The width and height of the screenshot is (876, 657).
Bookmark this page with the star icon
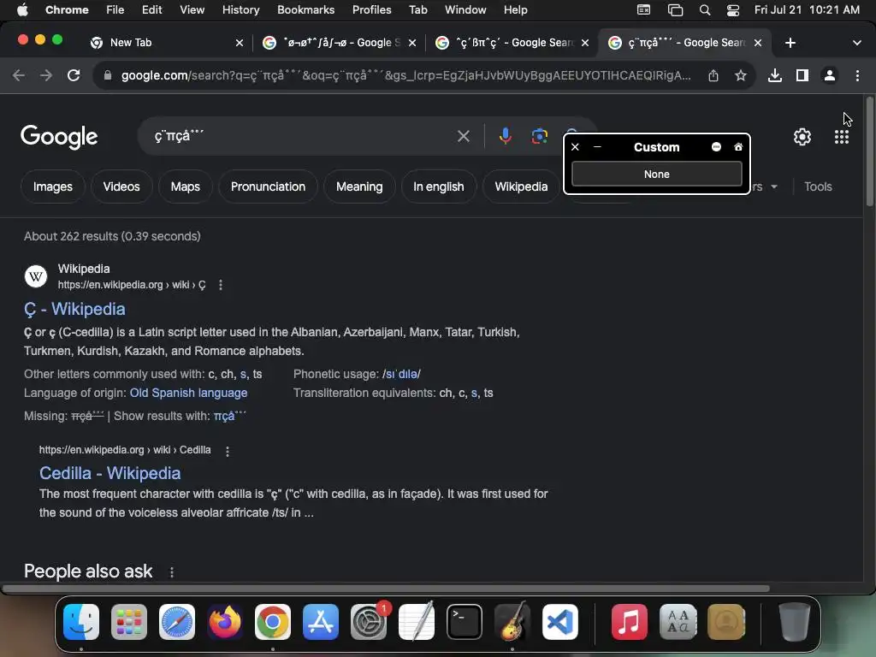[x=741, y=75]
